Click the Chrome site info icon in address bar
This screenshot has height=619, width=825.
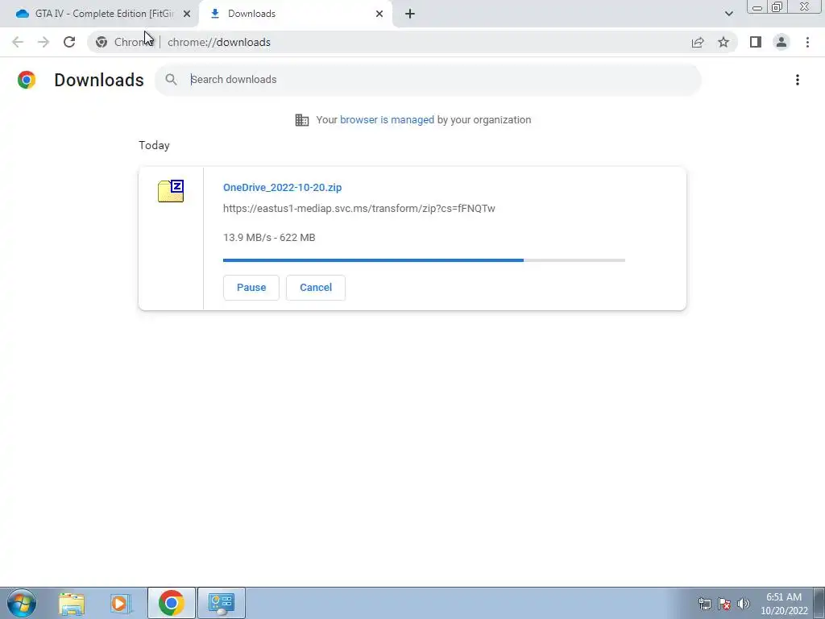coord(102,42)
